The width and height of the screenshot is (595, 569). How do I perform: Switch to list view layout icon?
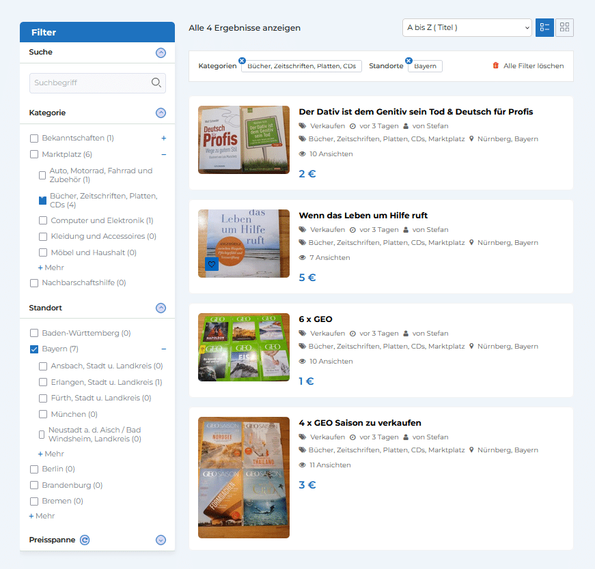coord(544,27)
